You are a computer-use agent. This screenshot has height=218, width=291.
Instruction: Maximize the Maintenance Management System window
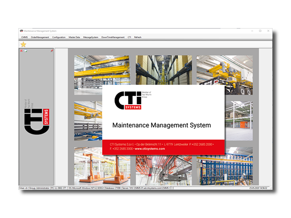(x=260, y=31)
